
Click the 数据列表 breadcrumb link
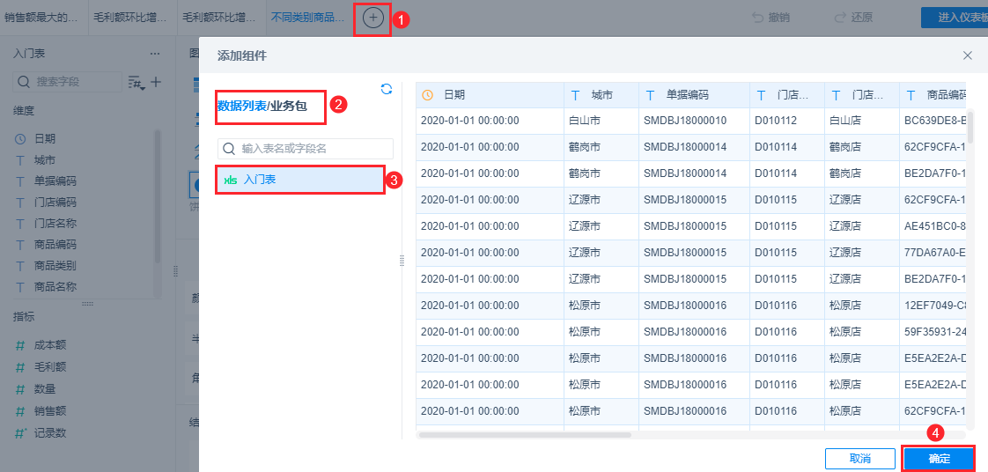pos(242,106)
